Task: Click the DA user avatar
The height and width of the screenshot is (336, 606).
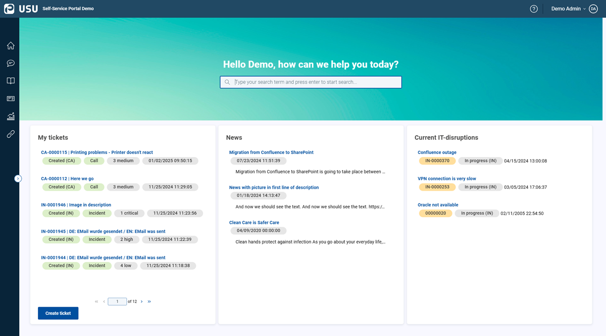Action: [x=593, y=9]
